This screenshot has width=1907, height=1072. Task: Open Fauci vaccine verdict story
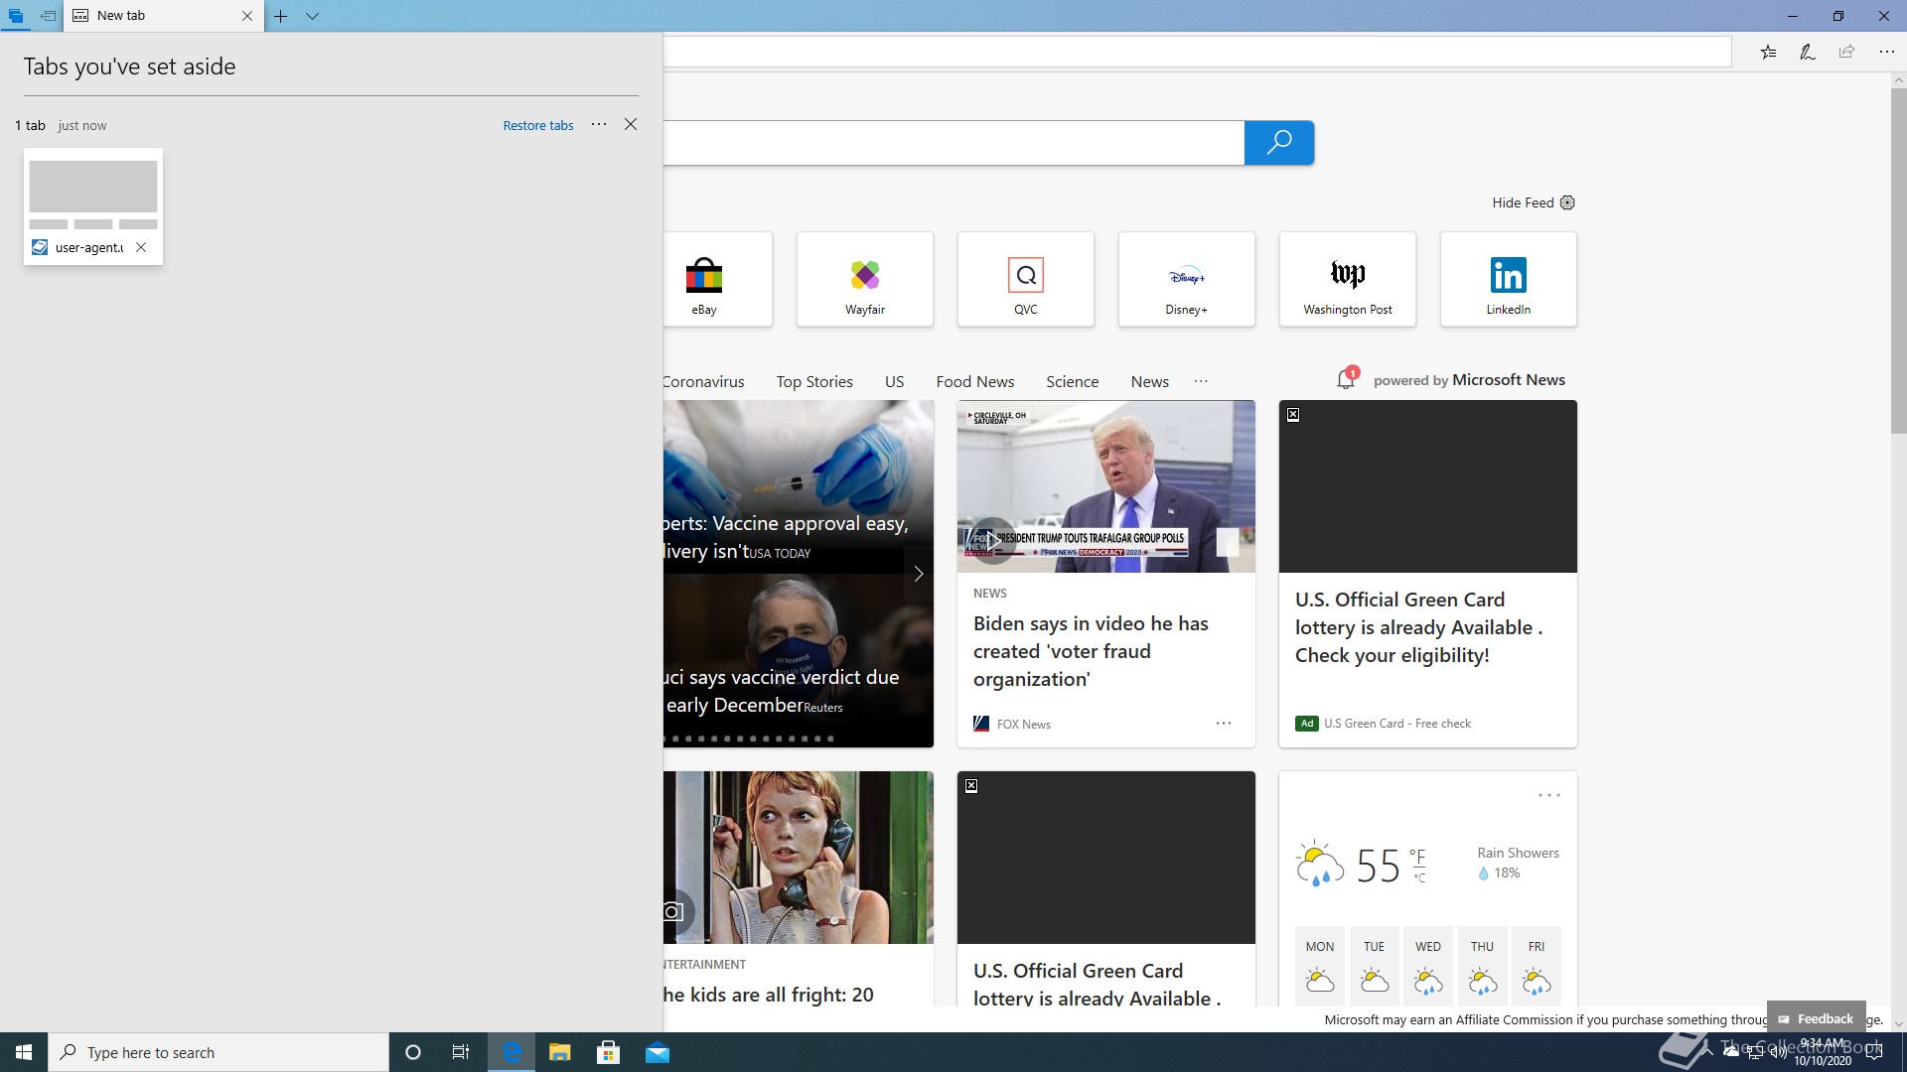tap(783, 691)
